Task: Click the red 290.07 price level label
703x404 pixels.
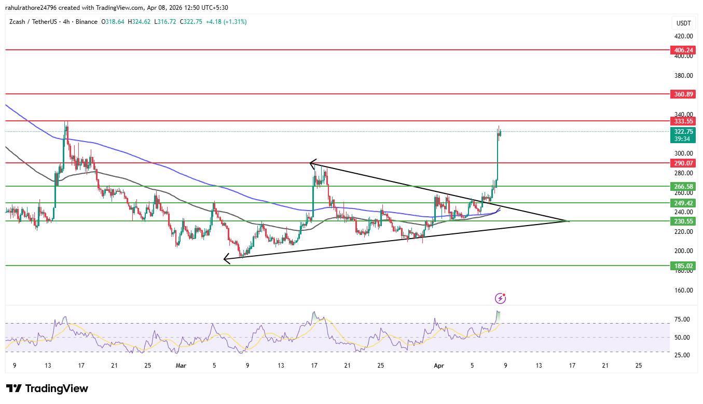Action: [x=683, y=163]
